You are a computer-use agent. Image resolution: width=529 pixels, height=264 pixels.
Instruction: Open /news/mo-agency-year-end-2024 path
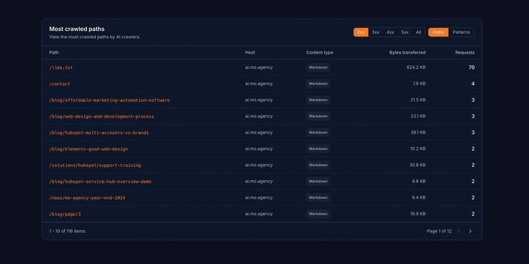87,198
